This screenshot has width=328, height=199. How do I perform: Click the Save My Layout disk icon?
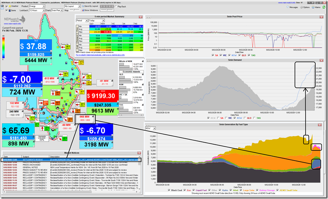pyautogui.click(x=83, y=6)
